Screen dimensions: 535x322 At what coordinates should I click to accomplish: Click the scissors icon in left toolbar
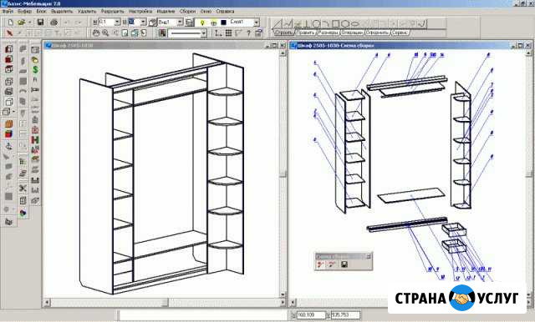point(23,189)
